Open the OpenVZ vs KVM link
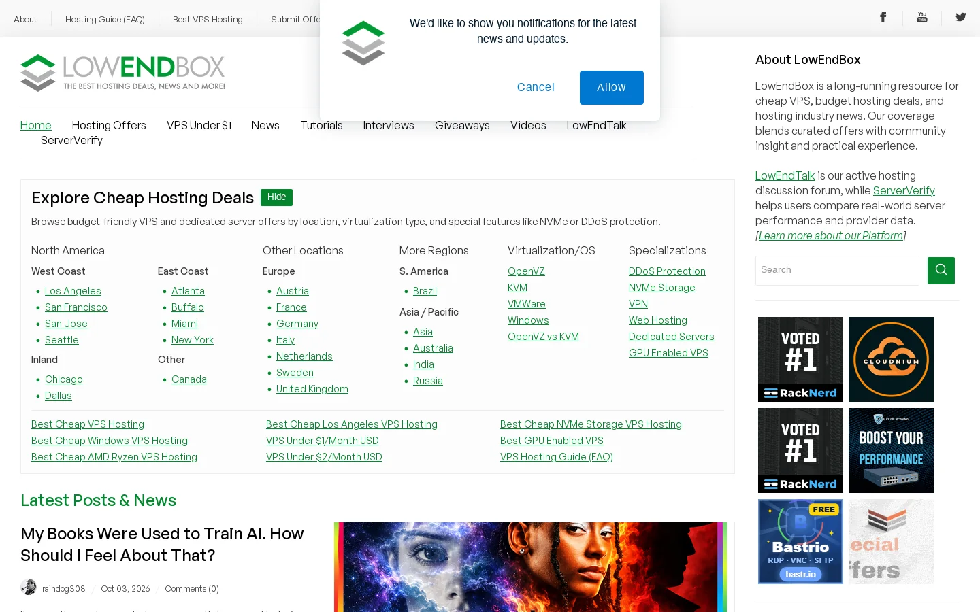 pos(543,337)
